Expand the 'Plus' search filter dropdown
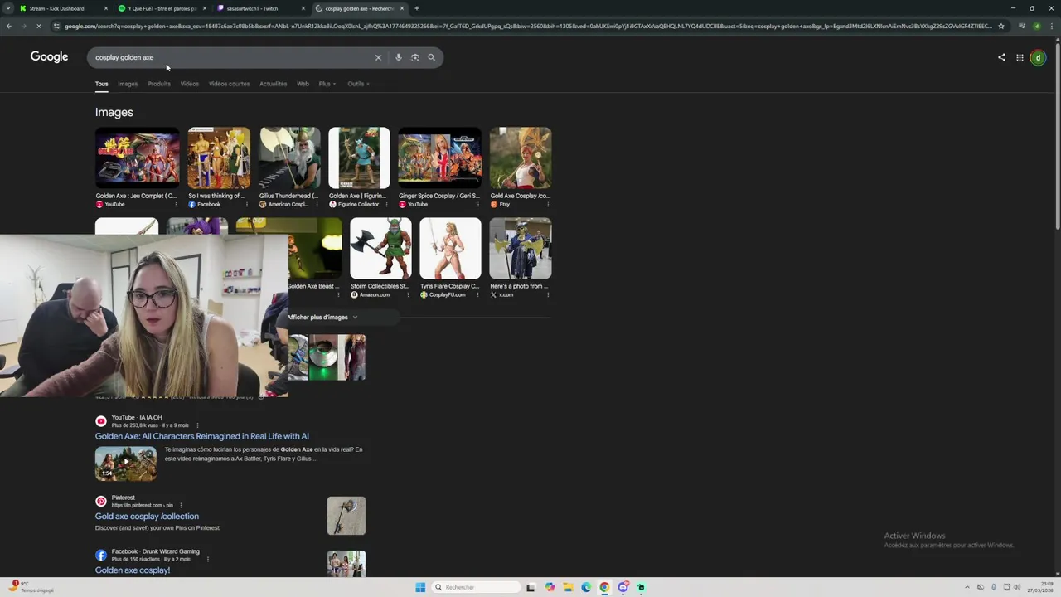 327,84
